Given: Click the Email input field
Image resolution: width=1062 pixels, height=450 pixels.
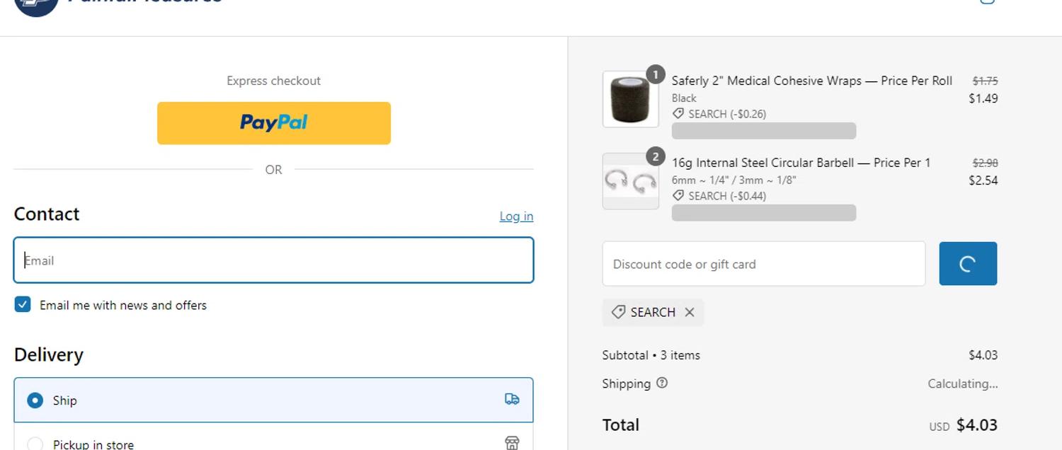Looking at the screenshot, I should coord(273,260).
